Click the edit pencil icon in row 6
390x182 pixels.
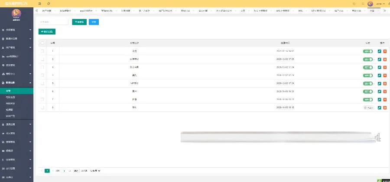tap(379, 91)
